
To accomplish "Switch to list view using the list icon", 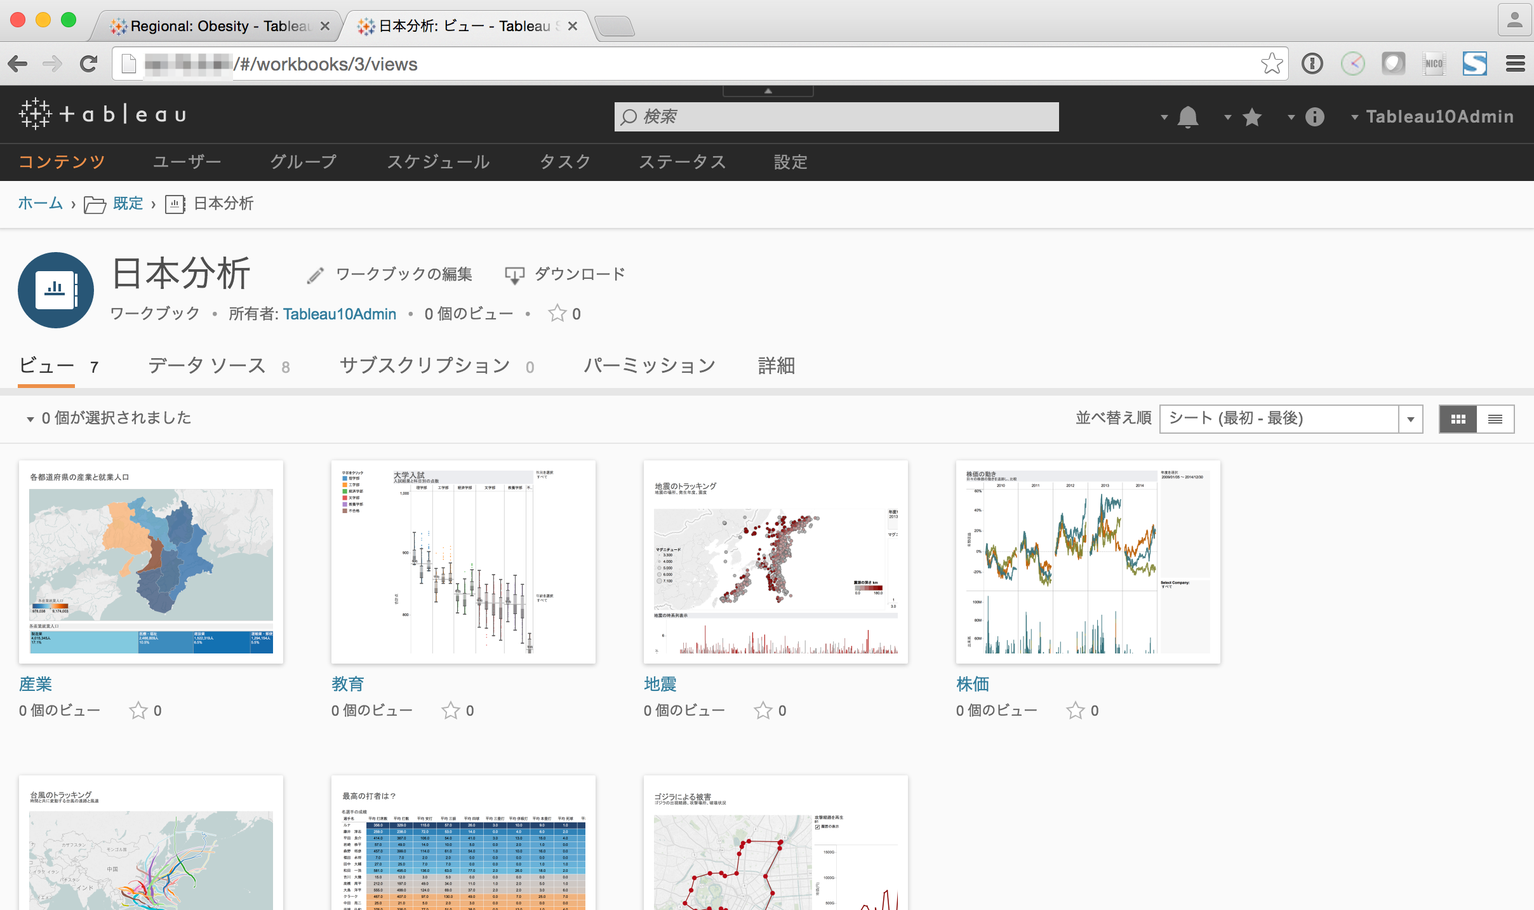I will pyautogui.click(x=1495, y=418).
